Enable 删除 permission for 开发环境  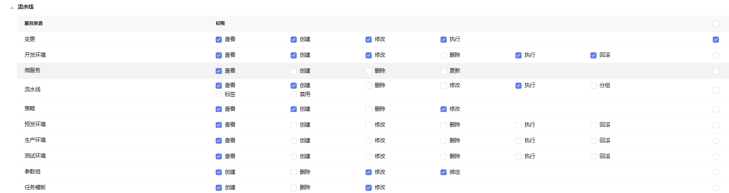(x=443, y=55)
